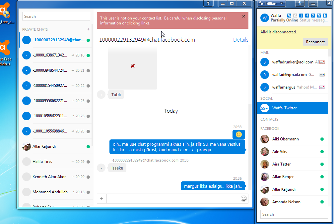The width and height of the screenshot is (334, 224).
Task: Open the help button in the Trillian contact window
Action: point(300,3)
